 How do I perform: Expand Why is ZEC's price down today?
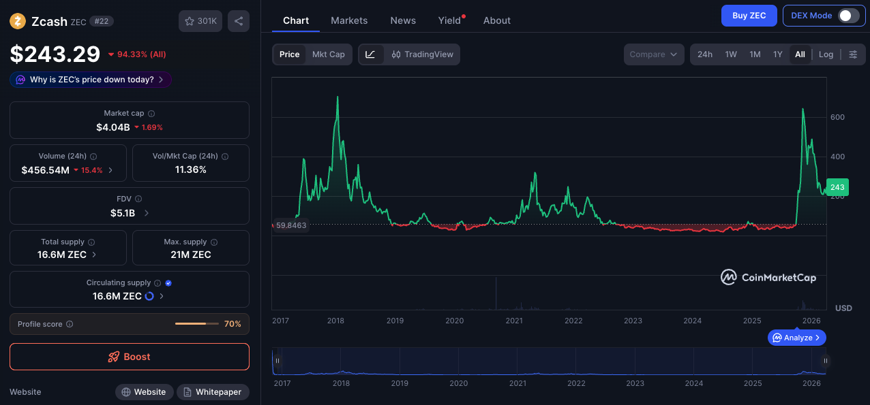[90, 80]
